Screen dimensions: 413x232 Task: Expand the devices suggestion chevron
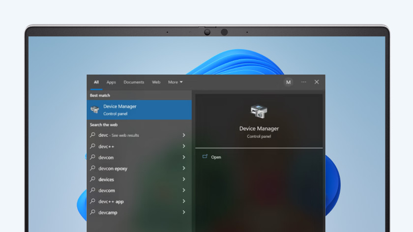pos(184,179)
